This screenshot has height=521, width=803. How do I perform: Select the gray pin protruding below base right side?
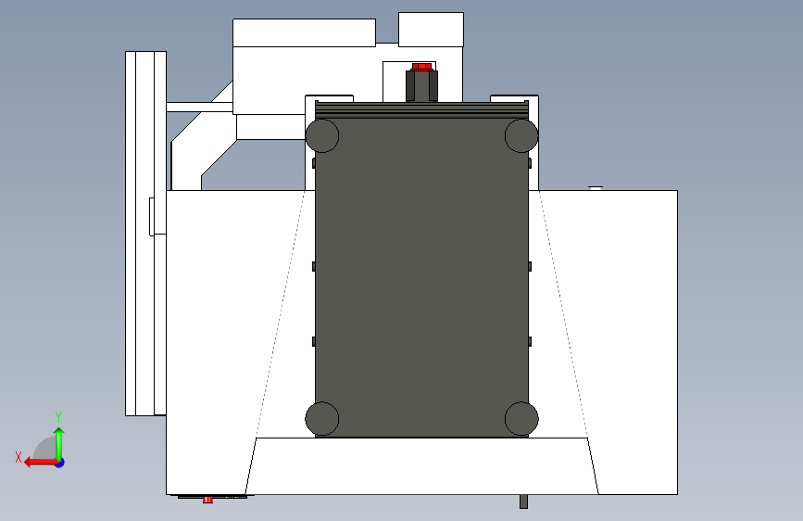(x=523, y=502)
